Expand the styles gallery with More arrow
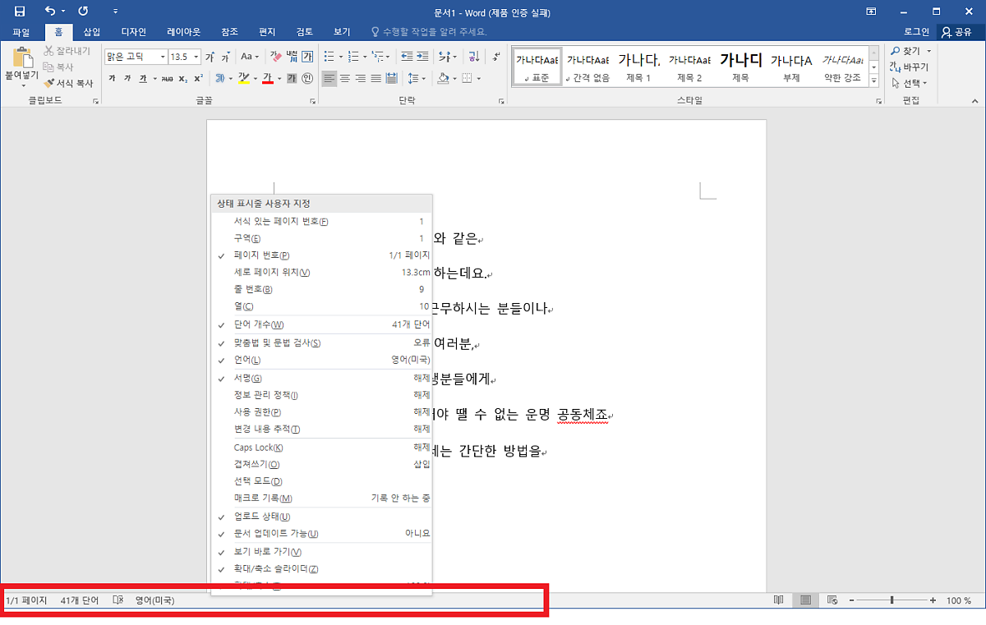This screenshot has height=625, width=986. 873,83
